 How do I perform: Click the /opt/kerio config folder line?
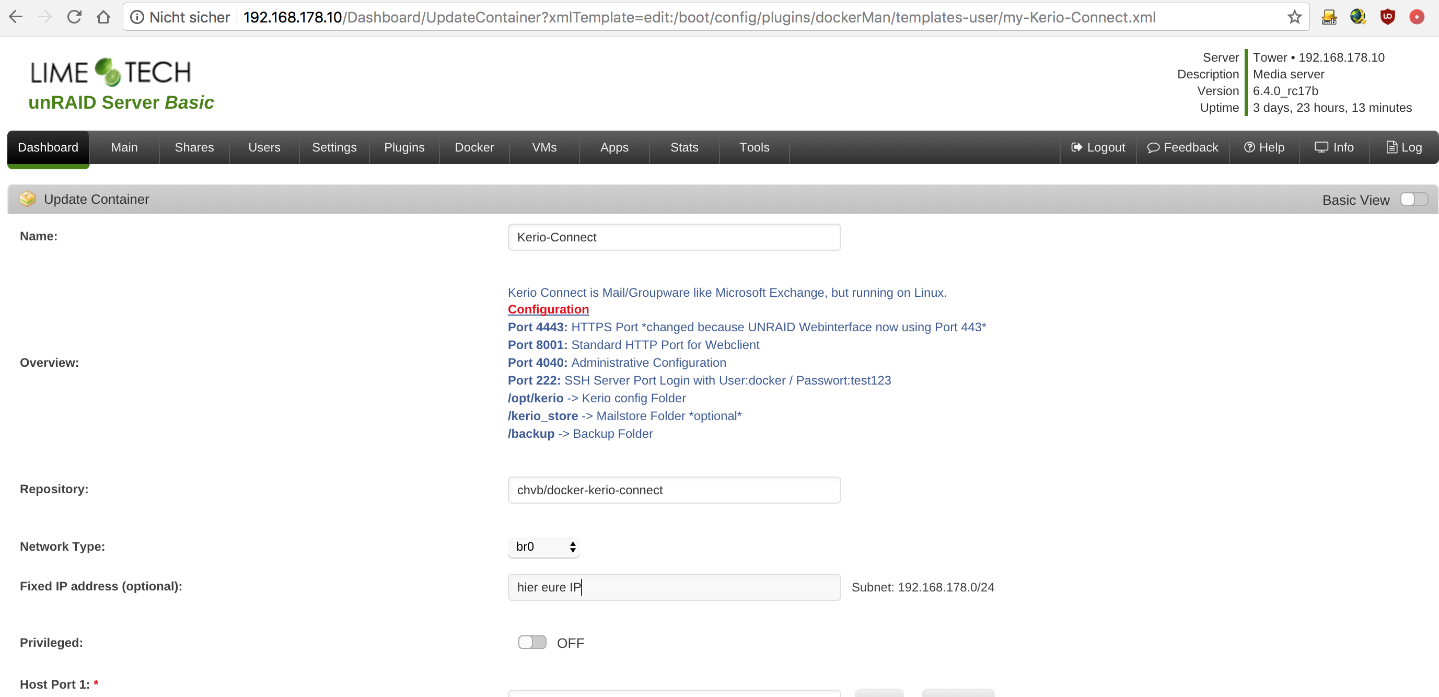click(597, 398)
